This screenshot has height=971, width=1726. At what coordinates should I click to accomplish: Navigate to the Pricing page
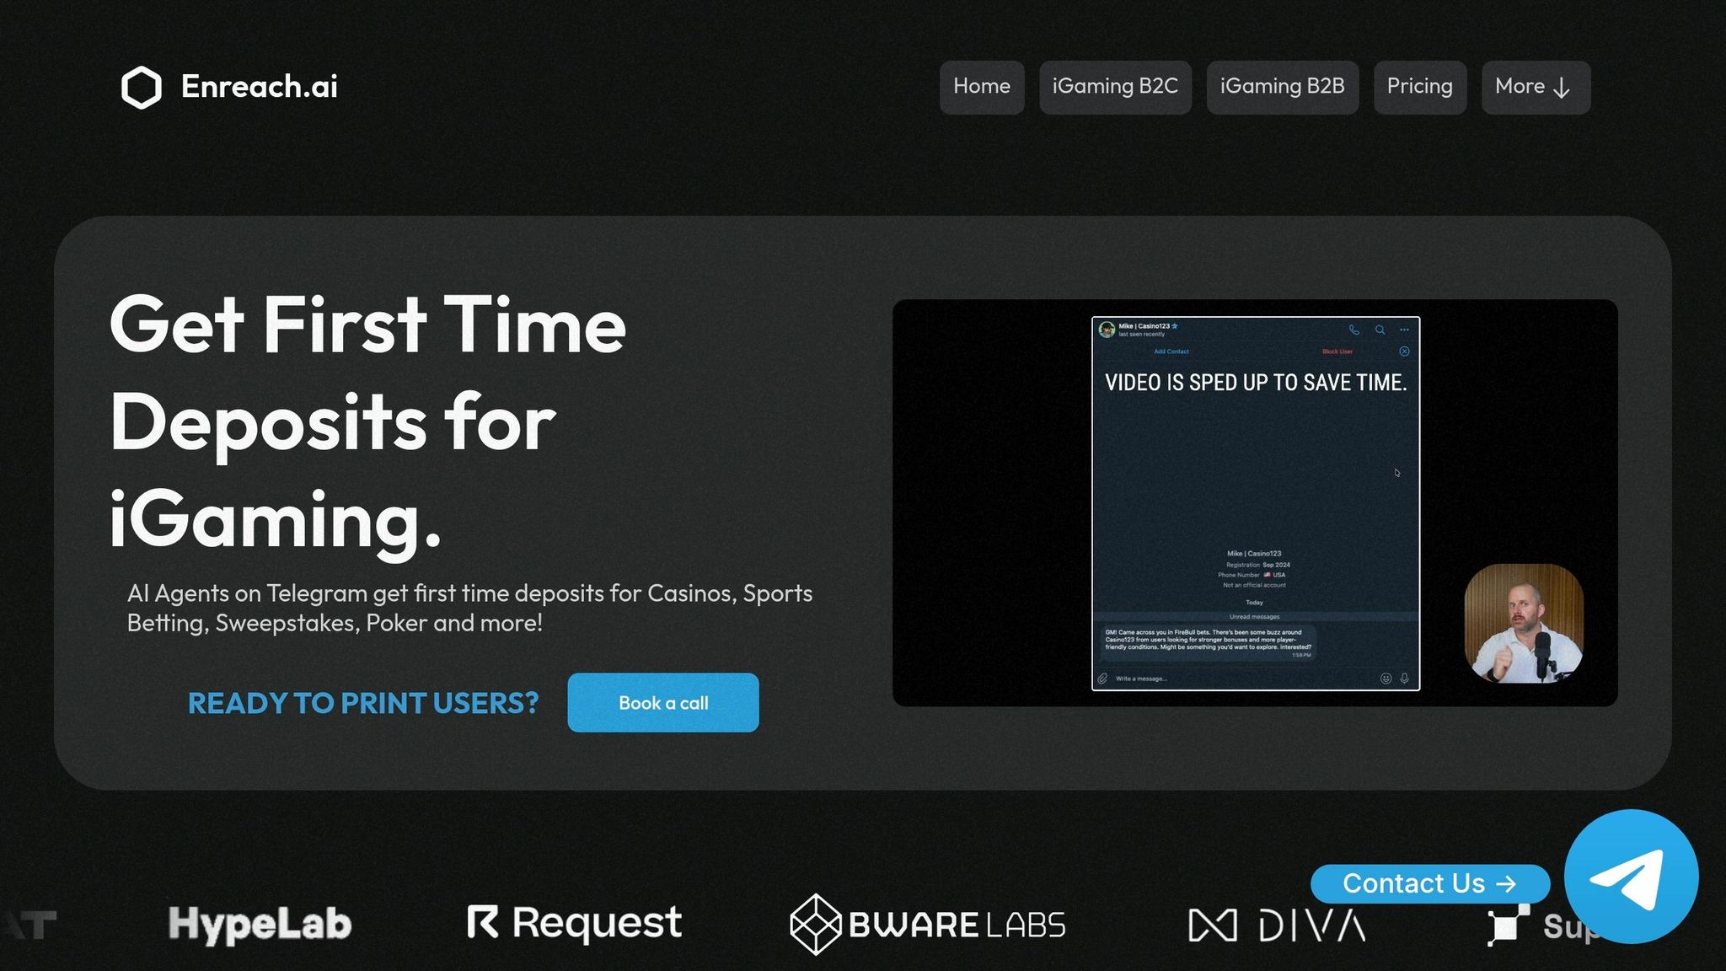(x=1419, y=87)
